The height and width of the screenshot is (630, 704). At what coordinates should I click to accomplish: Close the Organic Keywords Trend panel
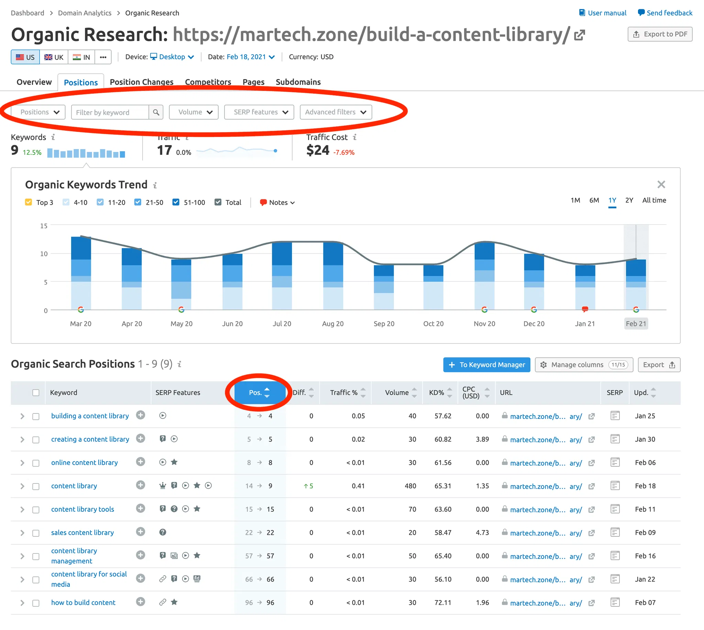(x=661, y=185)
